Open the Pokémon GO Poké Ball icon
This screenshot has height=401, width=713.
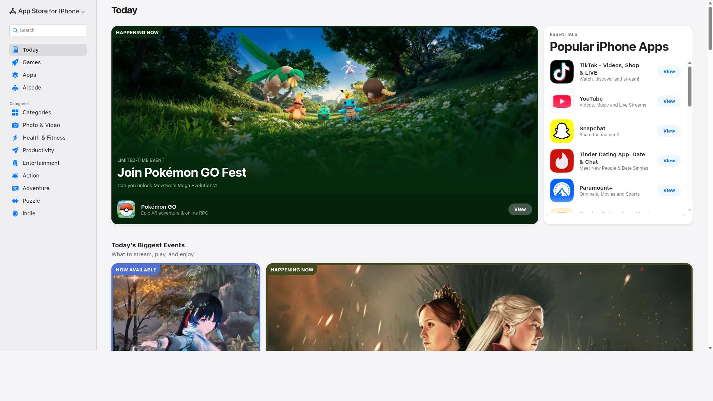(126, 209)
